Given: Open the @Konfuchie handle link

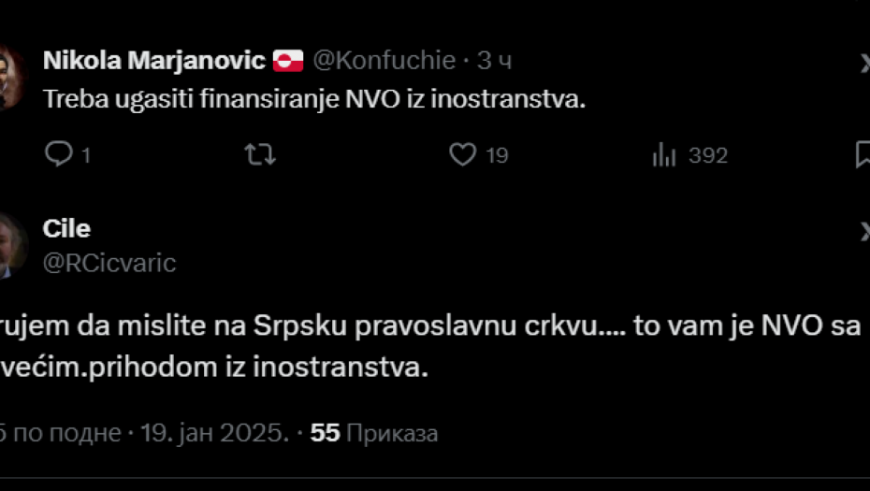Looking at the screenshot, I should (x=384, y=62).
